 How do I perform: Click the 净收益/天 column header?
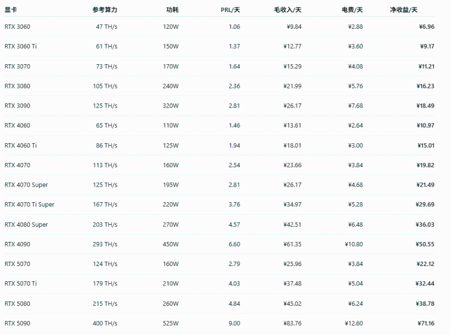click(403, 10)
